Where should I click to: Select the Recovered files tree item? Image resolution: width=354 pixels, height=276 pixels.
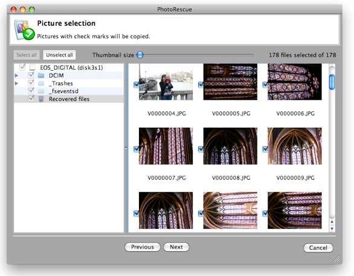tap(69, 99)
